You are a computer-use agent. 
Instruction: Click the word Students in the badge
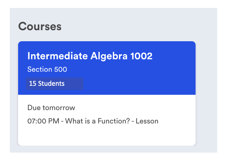coord(51,83)
